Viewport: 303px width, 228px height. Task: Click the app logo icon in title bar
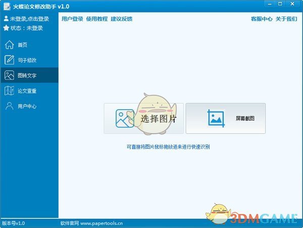pos(7,6)
